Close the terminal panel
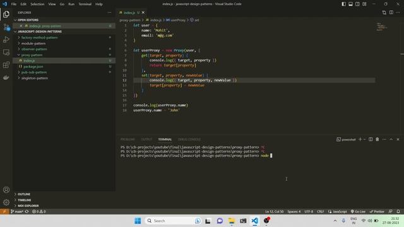The image size is (404, 227). 398,139
